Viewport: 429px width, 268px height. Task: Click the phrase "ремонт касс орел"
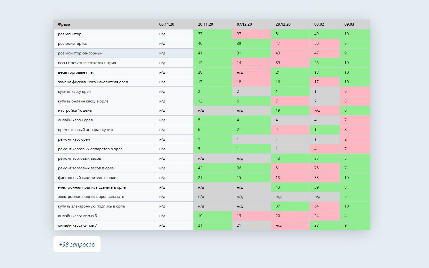74,139
